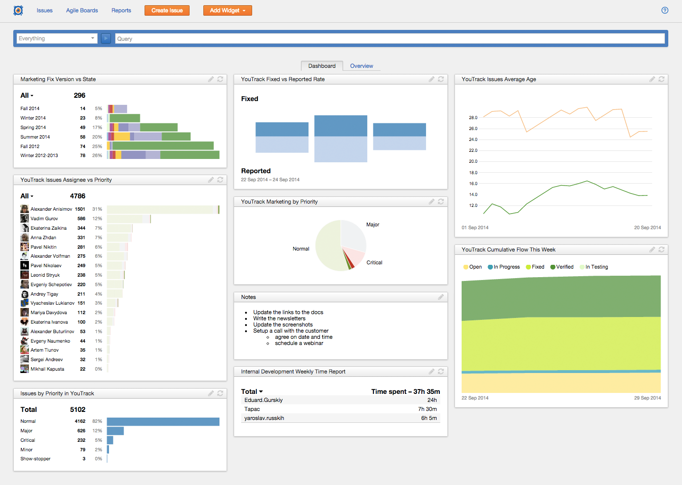Click the Normal priority blue bar

163,421
